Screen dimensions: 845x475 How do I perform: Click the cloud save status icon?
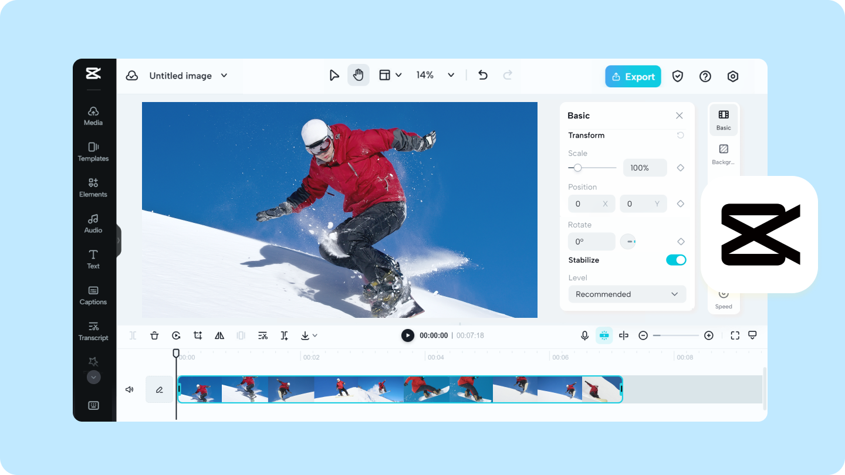132,76
